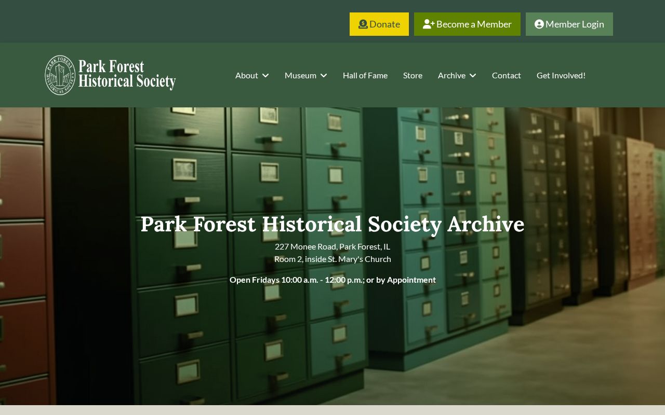665x415 pixels.
Task: Expand the Archive menu chevron
Action: (473, 76)
